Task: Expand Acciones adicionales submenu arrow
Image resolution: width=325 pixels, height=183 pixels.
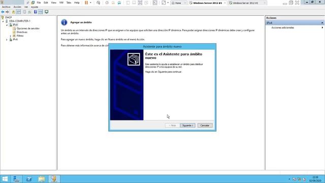Action: tap(322, 27)
